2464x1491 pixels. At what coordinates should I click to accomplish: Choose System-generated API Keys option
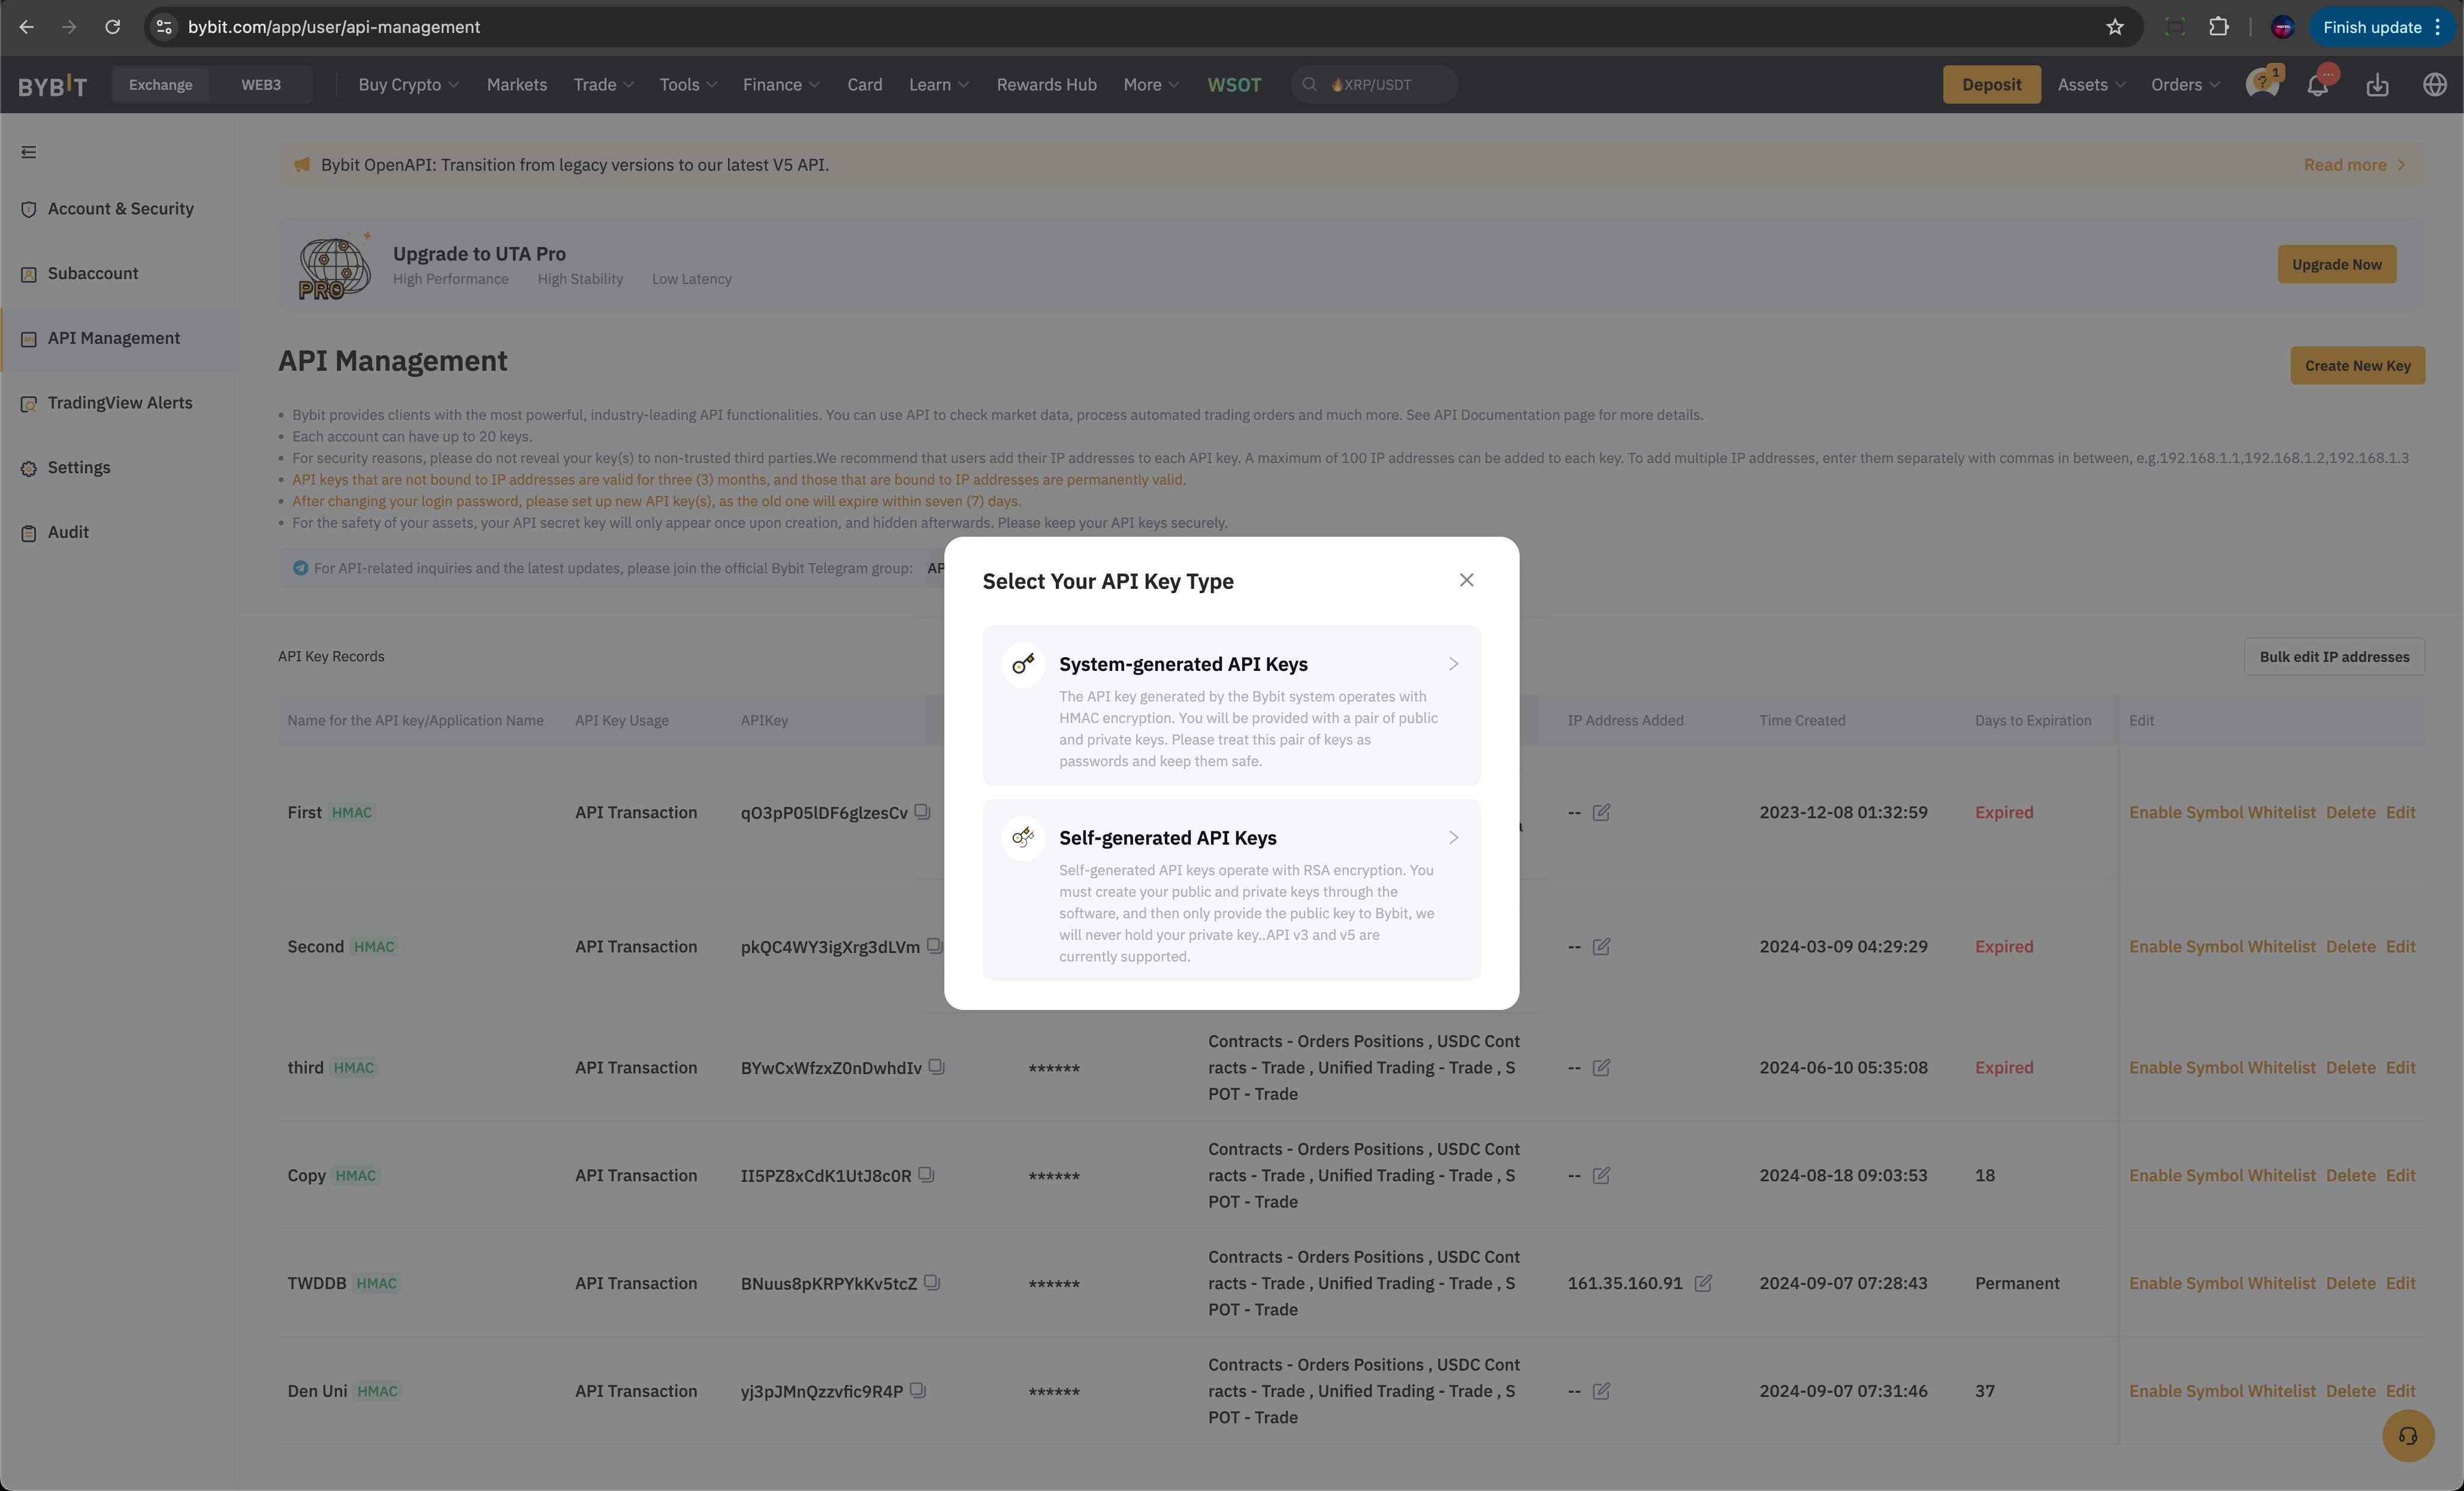pyautogui.click(x=1231, y=705)
